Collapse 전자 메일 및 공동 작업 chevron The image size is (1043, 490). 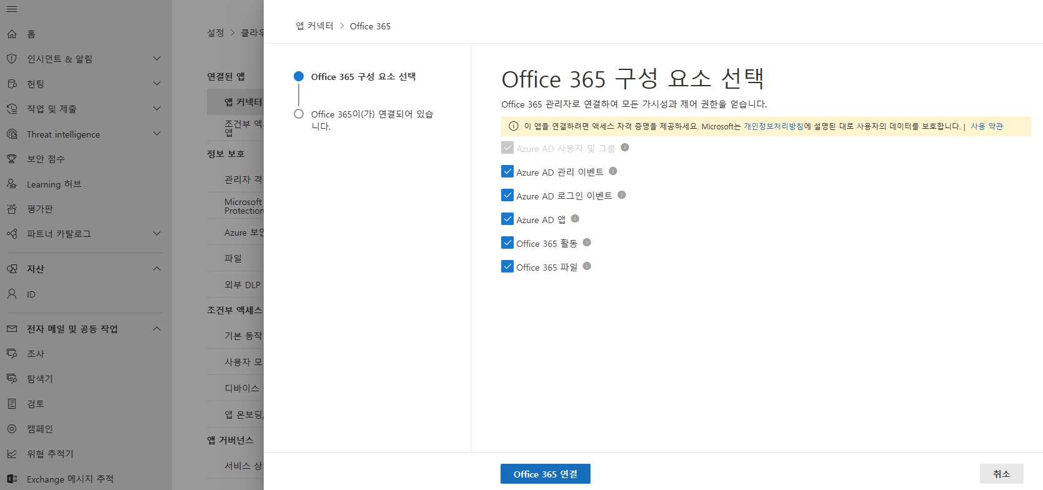coord(157,329)
